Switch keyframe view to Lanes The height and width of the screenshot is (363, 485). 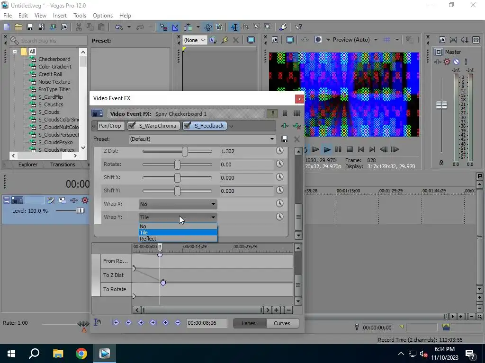tap(249, 323)
